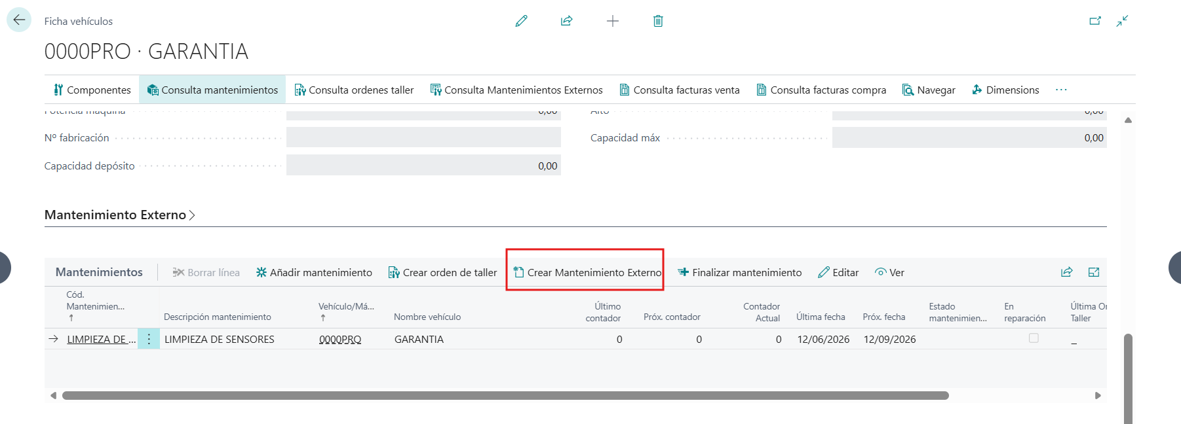1181x424 pixels.
Task: Click Próx. fecha column header
Action: (x=884, y=317)
